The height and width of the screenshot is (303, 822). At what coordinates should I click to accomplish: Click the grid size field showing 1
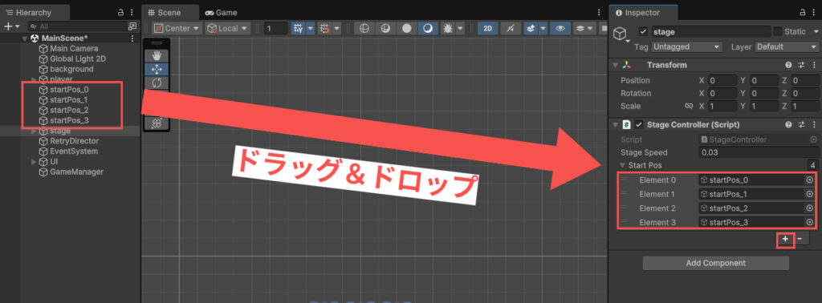pyautogui.click(x=276, y=28)
